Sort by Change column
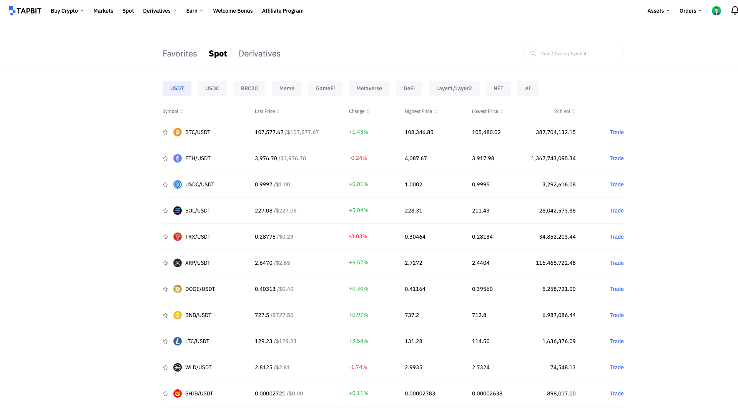Viewport: 738px width, 415px height. pos(359,111)
